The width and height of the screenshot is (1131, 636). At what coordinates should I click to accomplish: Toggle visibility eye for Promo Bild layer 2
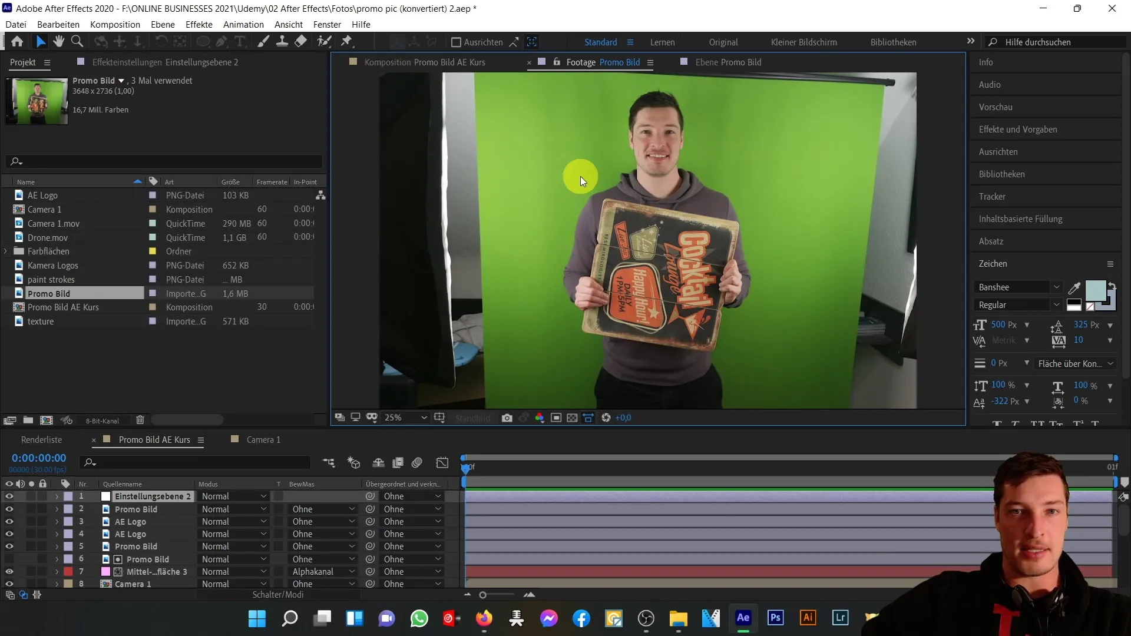pos(9,509)
